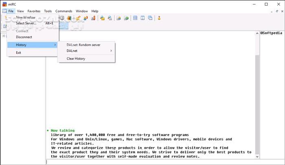Click Clear History in the submenu

[x=76, y=59]
